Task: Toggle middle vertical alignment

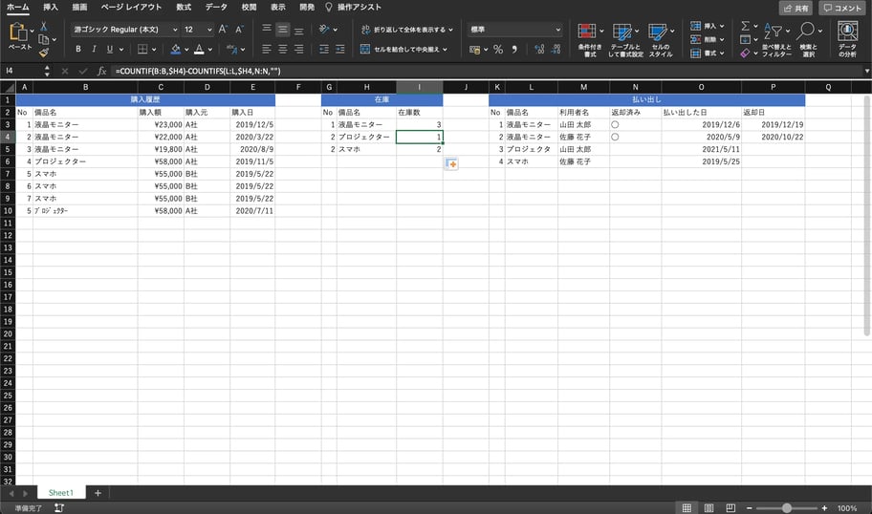Action: coord(282,30)
